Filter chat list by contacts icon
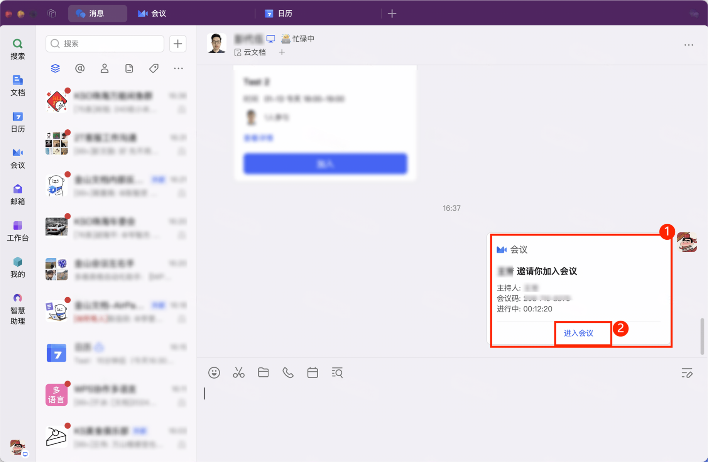 [x=105, y=68]
